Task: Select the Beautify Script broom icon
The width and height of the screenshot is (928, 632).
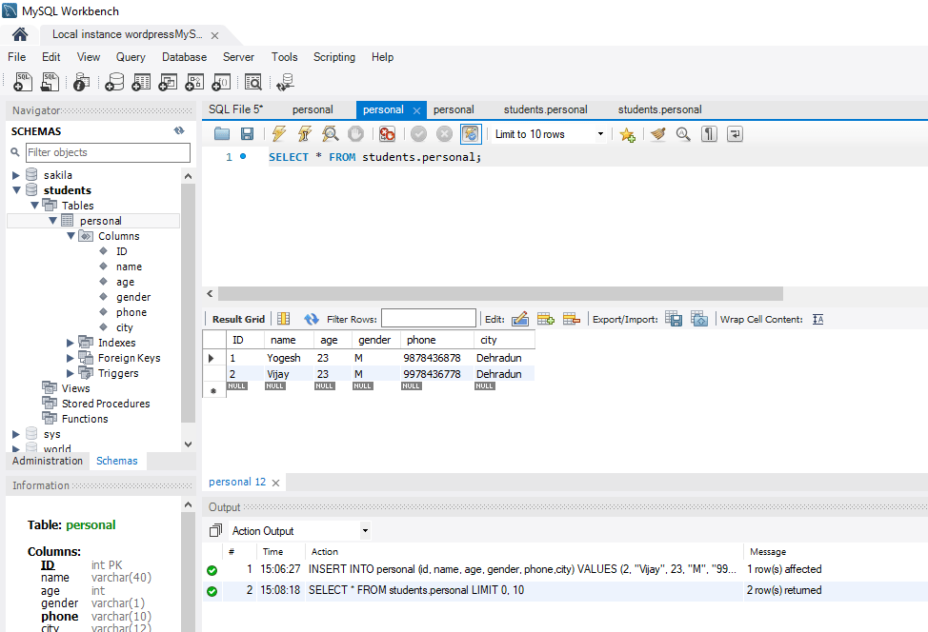Action: coord(658,133)
